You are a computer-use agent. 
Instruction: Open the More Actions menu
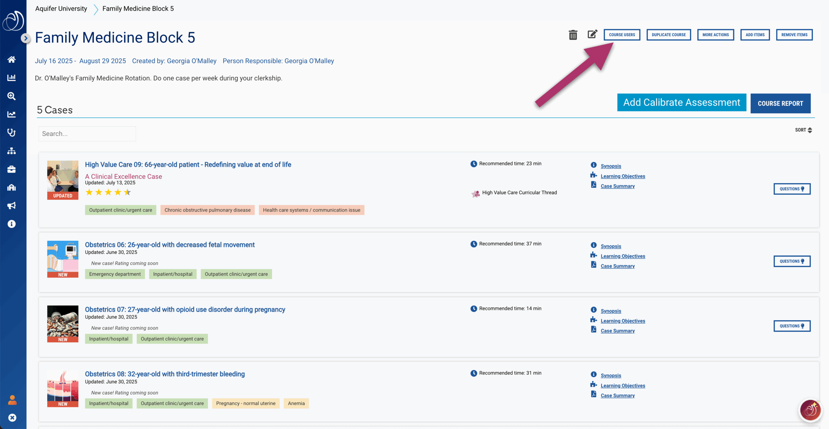715,35
